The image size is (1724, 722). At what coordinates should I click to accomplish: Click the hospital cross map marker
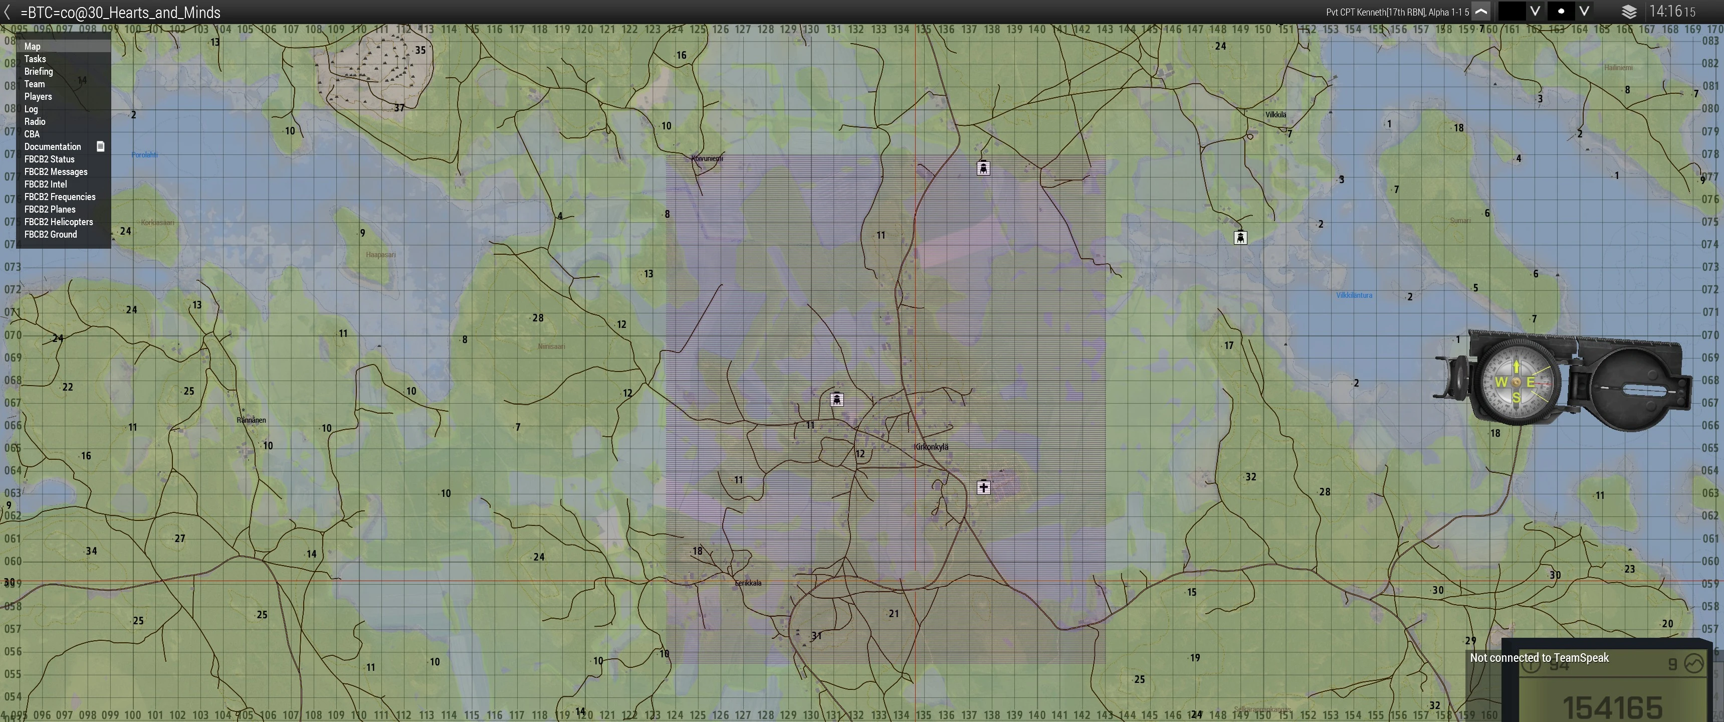(x=983, y=487)
